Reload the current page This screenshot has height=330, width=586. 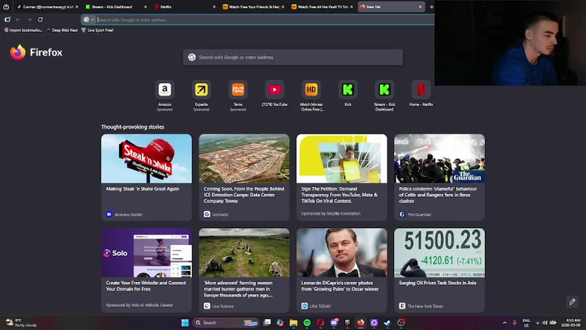click(x=40, y=20)
